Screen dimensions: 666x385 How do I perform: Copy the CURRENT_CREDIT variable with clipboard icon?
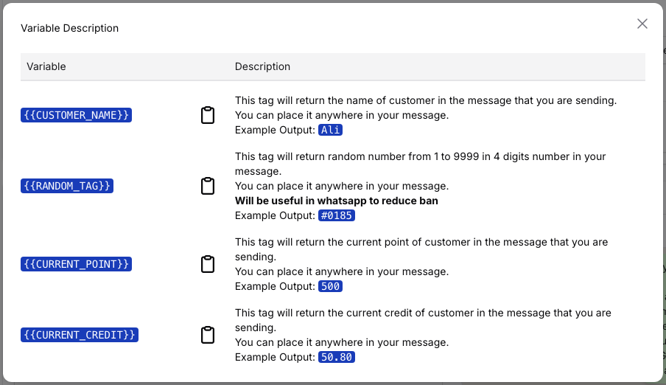pyautogui.click(x=208, y=335)
